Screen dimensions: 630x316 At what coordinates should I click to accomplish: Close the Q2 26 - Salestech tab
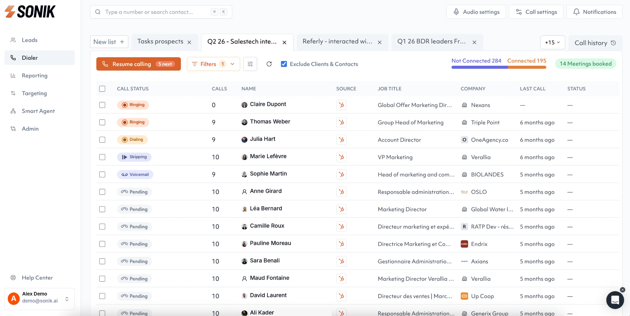(284, 42)
